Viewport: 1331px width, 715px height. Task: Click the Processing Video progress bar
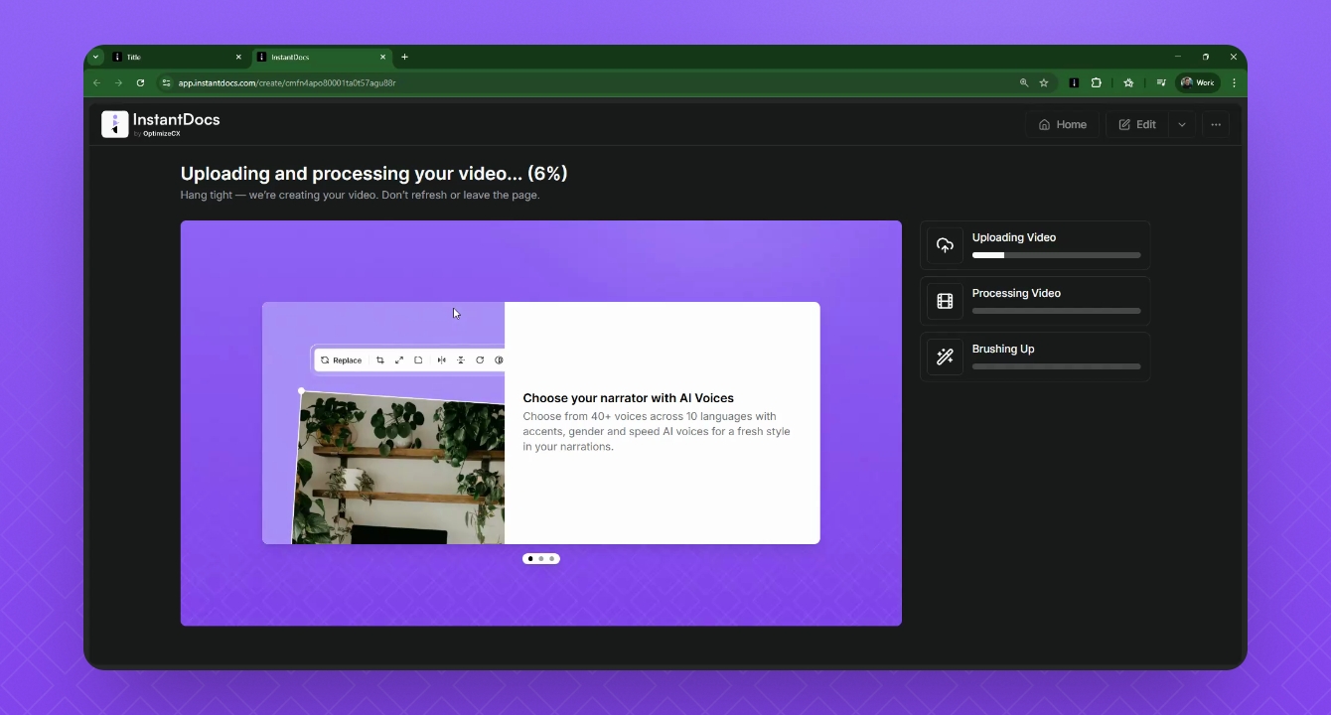tap(1057, 311)
